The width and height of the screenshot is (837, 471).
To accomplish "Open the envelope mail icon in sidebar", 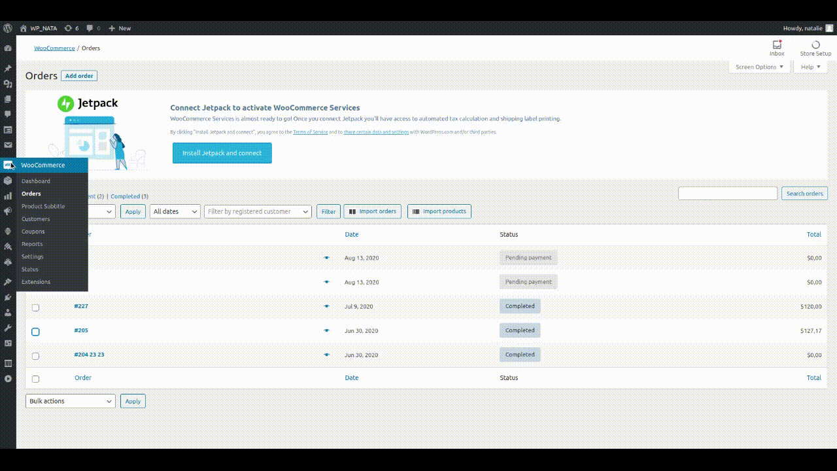I will point(8,145).
